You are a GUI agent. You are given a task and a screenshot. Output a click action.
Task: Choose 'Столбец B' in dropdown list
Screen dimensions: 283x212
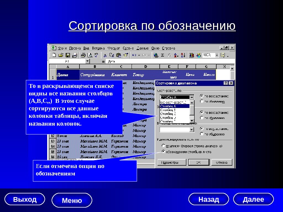pos(175,110)
